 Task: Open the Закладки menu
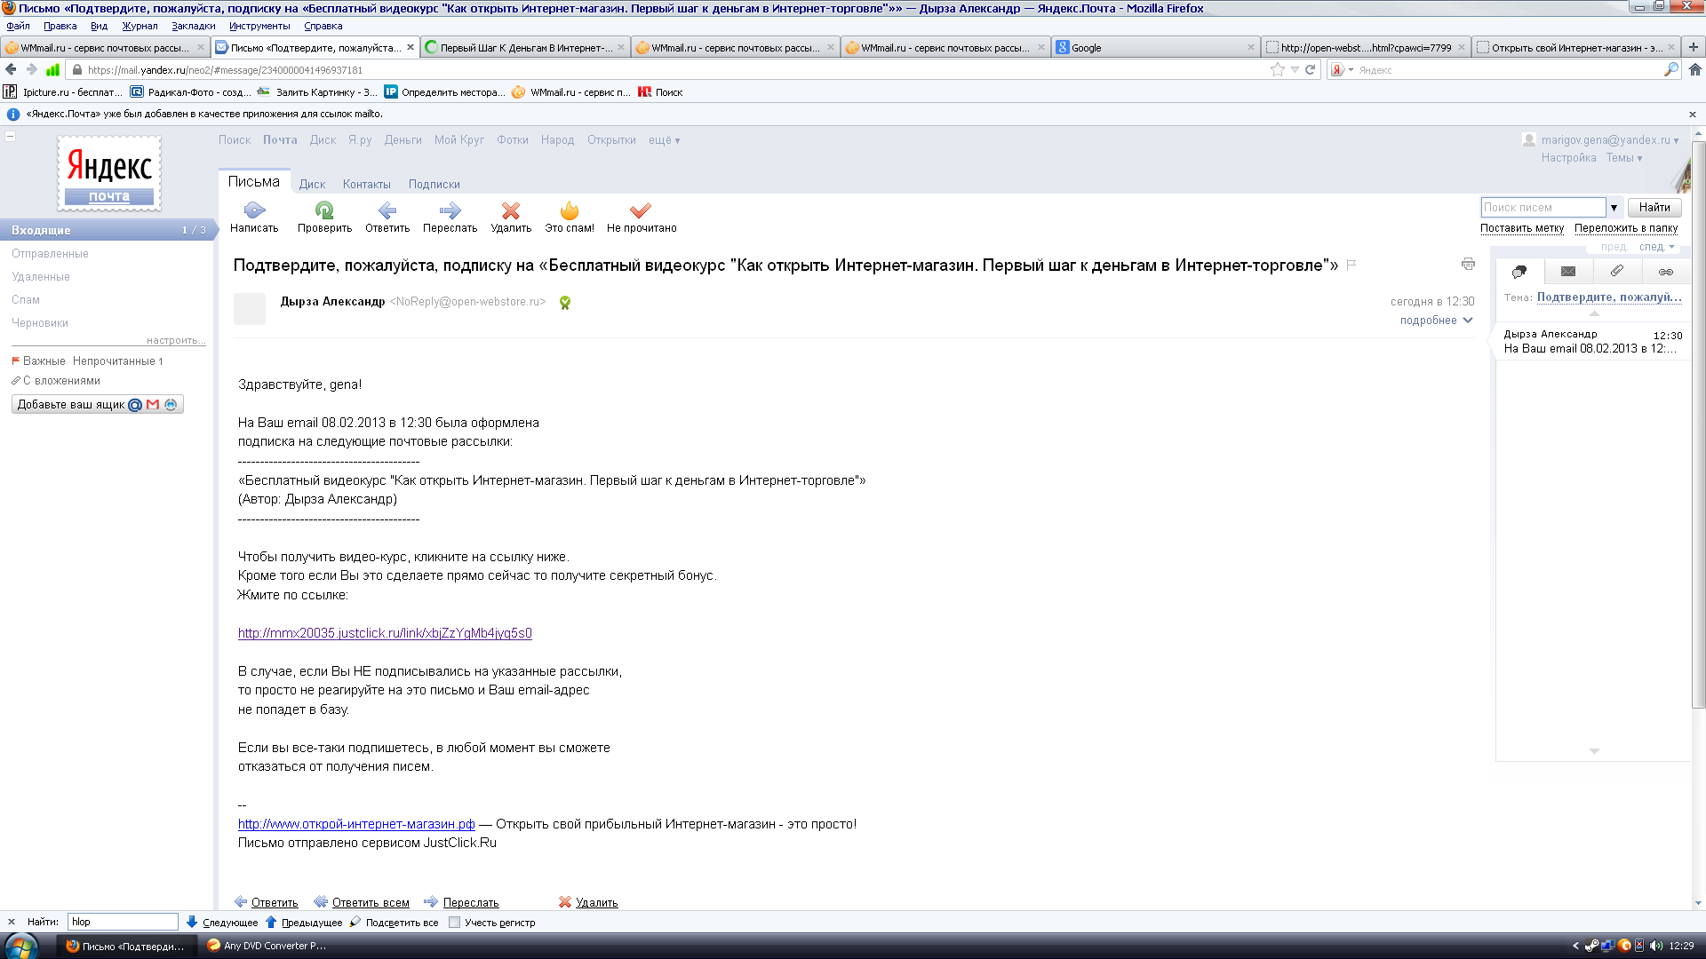pos(193,26)
